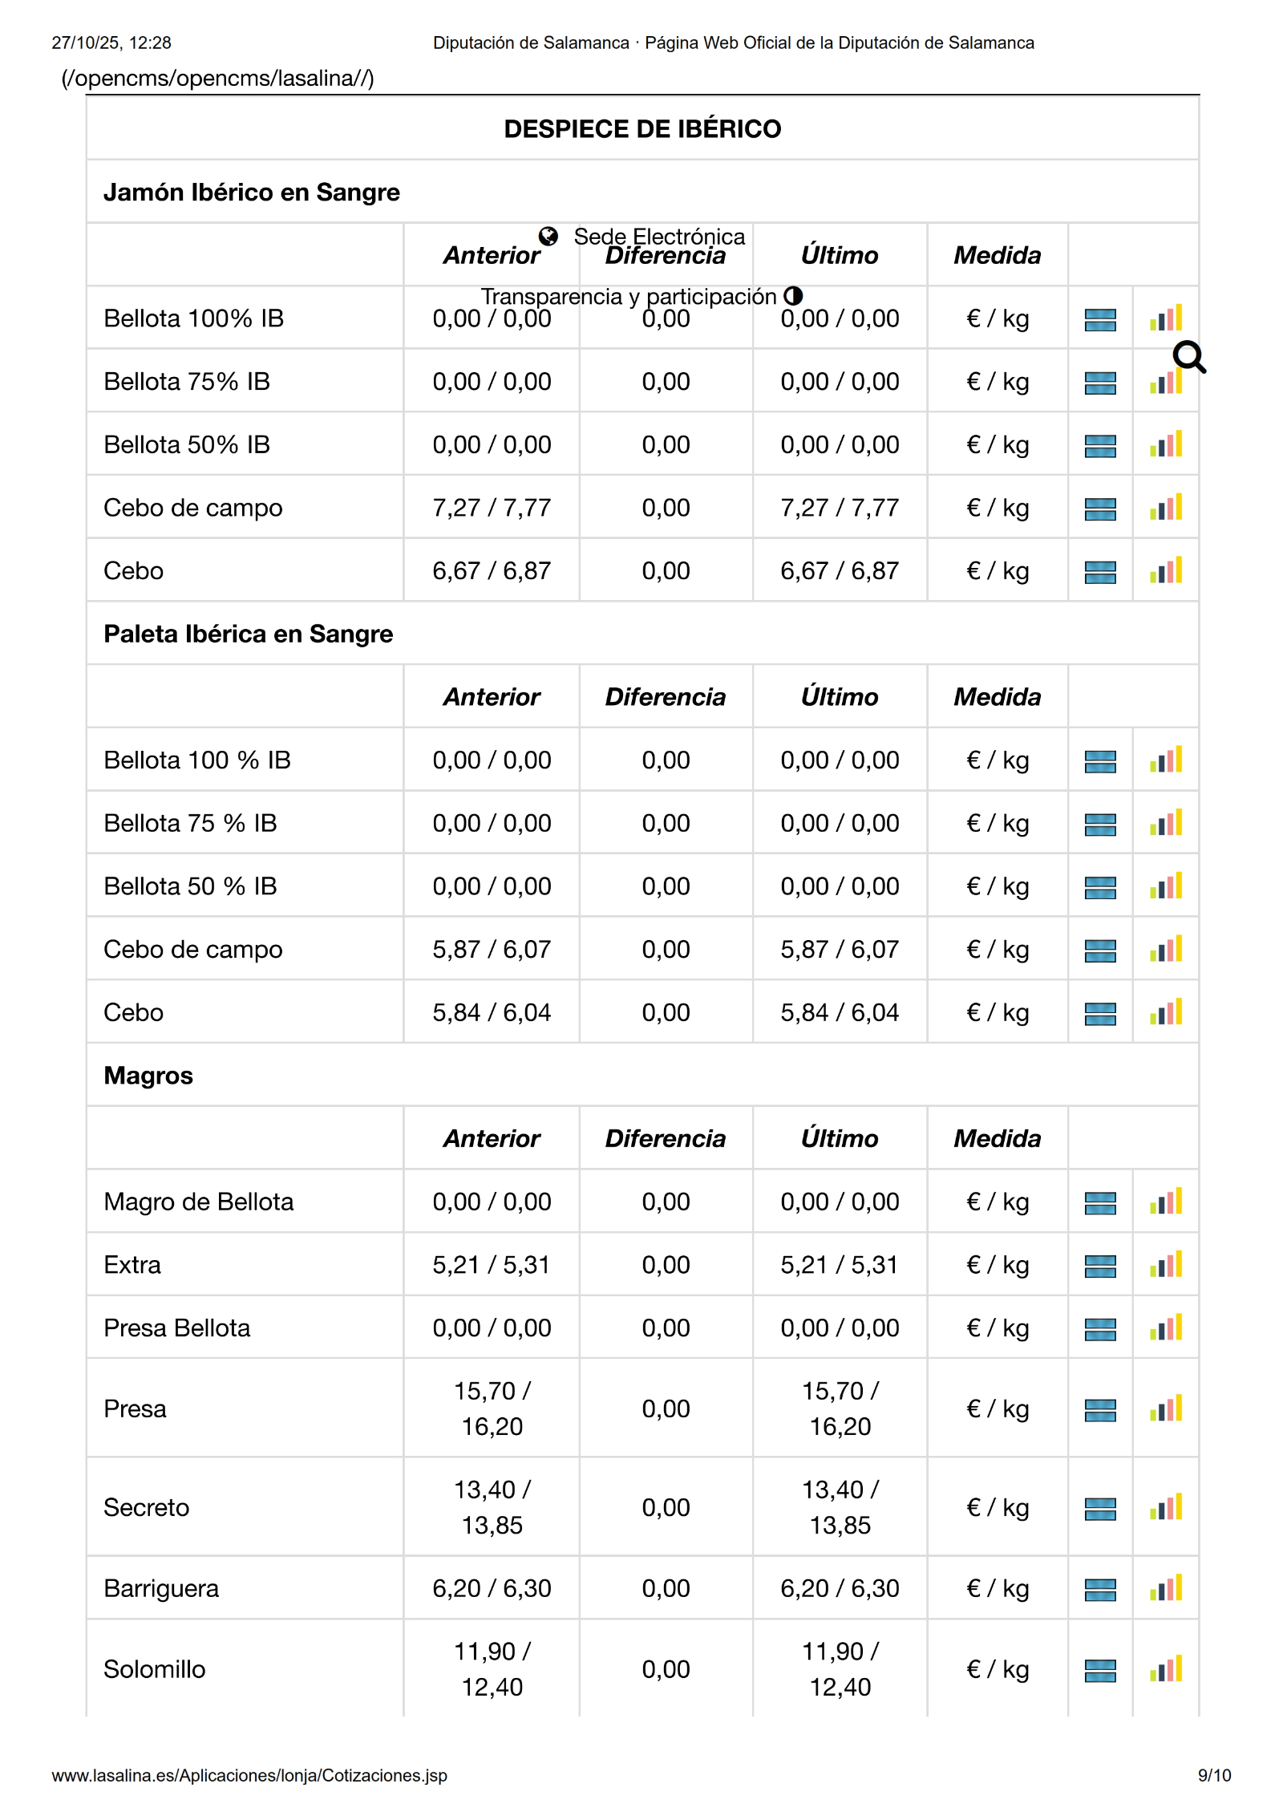The width and height of the screenshot is (1283, 1816).
Task: Toggle the contrast half-circle icon
Action: pos(793,296)
